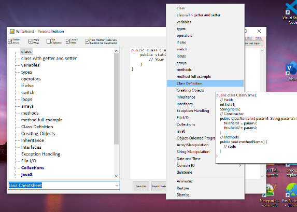Choose Dismiss in the popup menu
The image size is (297, 212).
[x=205, y=195]
